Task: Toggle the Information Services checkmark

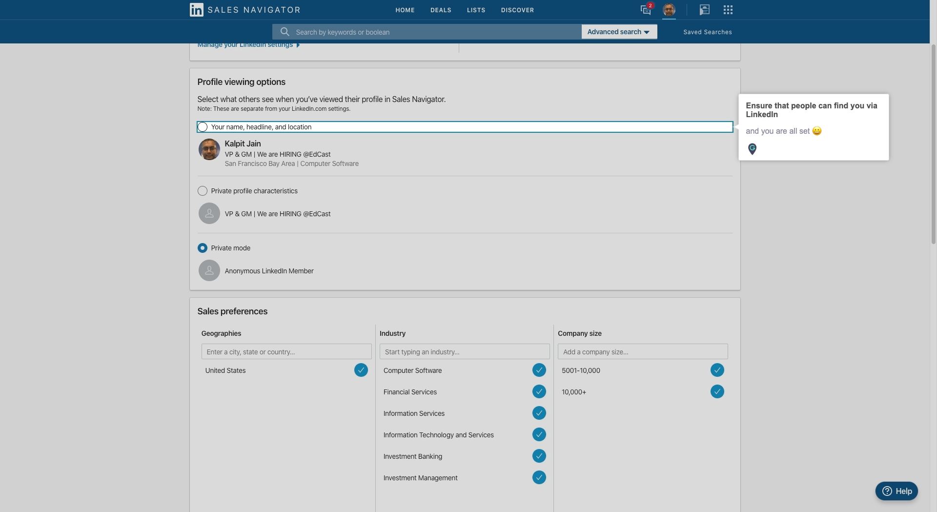Action: point(539,413)
